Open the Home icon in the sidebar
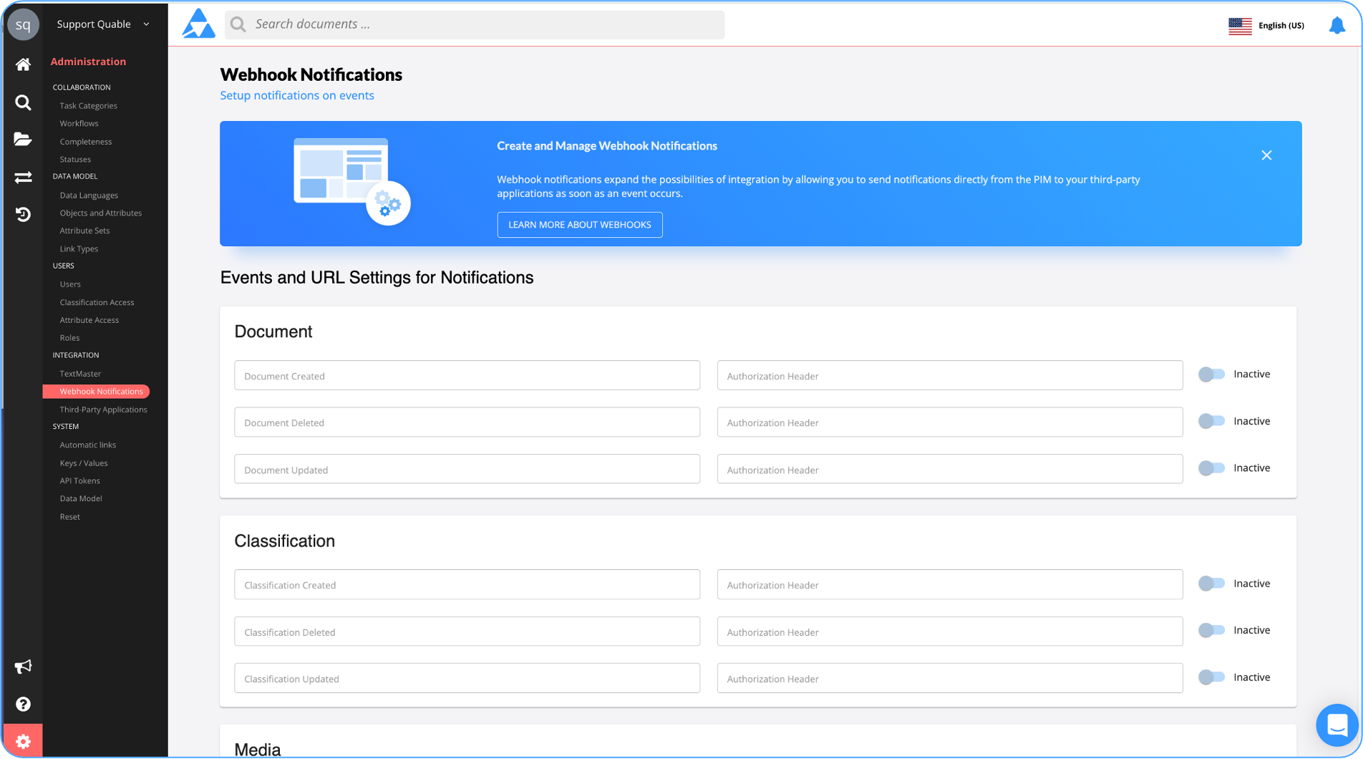The image size is (1363, 759). tap(23, 64)
